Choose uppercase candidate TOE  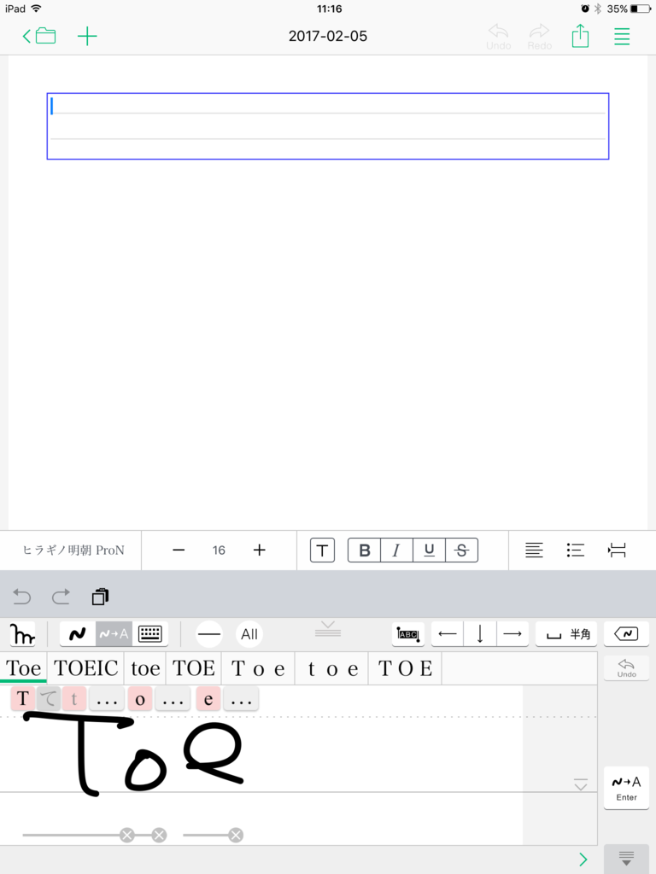coord(194,667)
